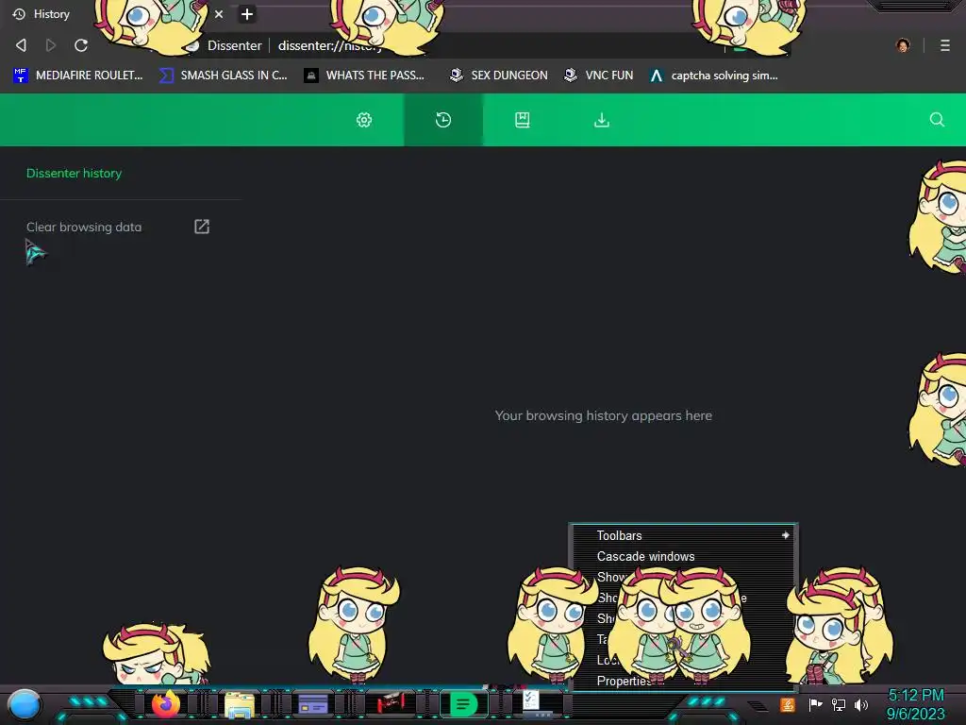Viewport: 966px width, 725px height.
Task: Open File Explorer from the taskbar
Action: 239,704
